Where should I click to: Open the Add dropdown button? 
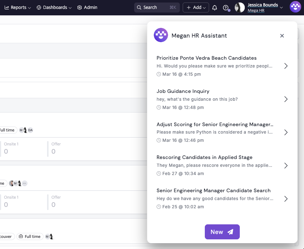(196, 8)
